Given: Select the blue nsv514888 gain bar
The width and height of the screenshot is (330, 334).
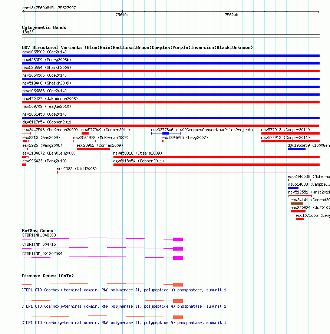Looking at the screenshot, I should coord(293,188).
